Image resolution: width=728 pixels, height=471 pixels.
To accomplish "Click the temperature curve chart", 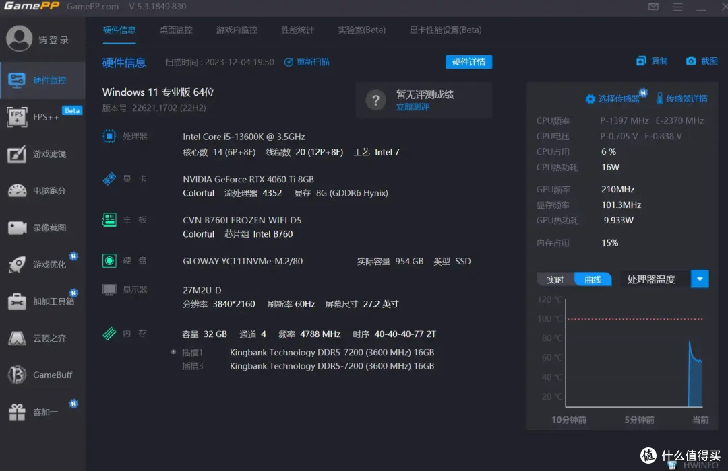I will pos(634,353).
